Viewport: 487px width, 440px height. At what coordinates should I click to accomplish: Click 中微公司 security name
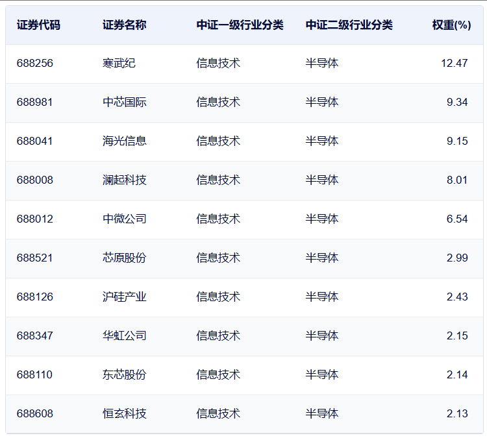tap(124, 219)
